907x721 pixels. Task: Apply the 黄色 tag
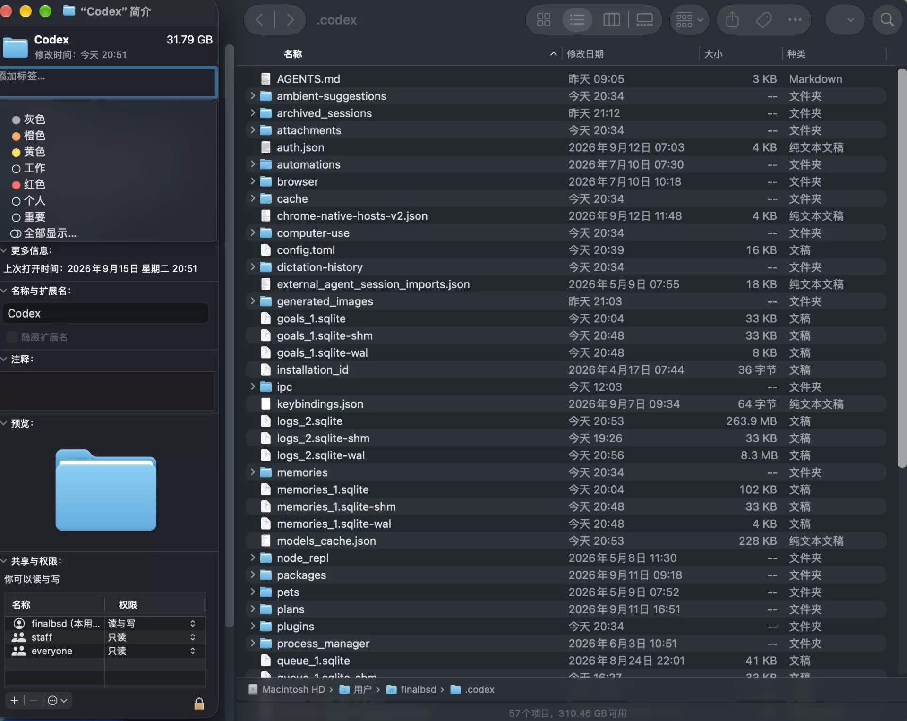click(29, 152)
